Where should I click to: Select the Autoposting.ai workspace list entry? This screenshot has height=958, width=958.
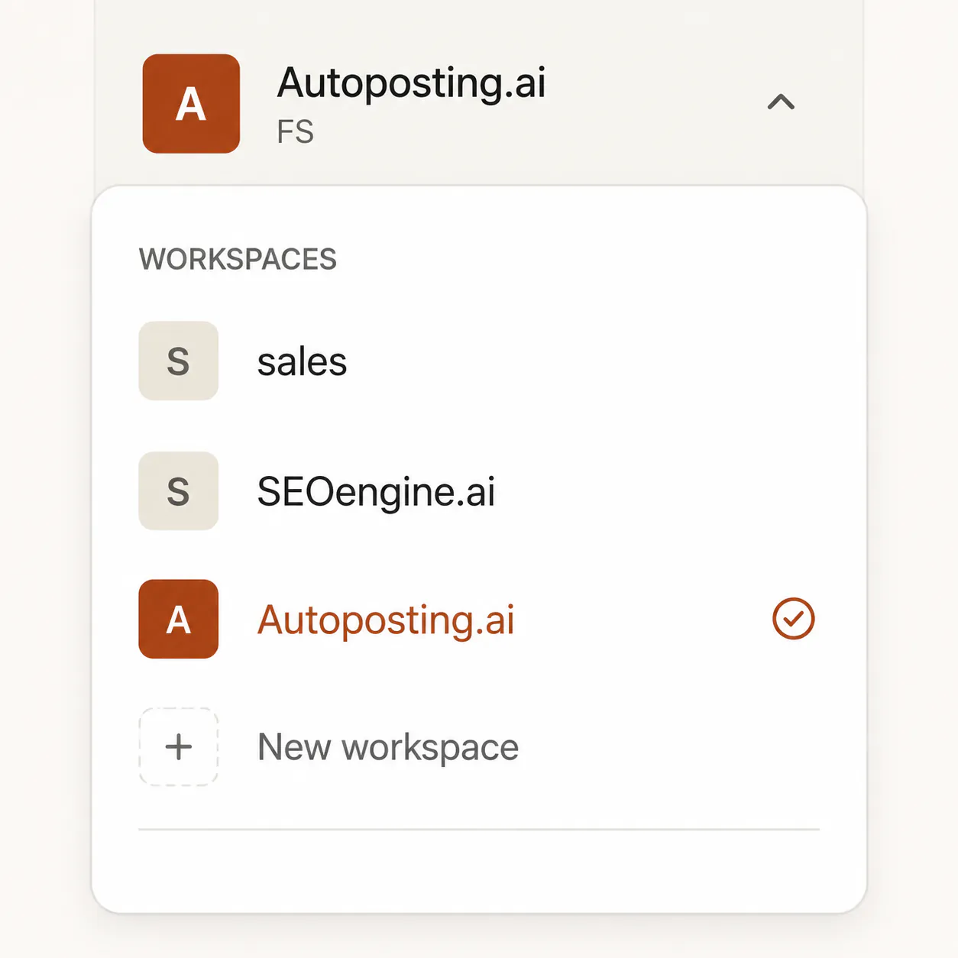[478, 619]
